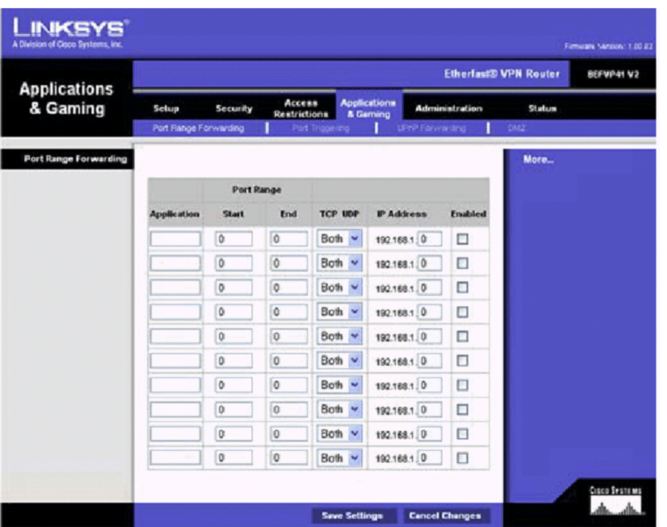Switch to the Status tab

[x=543, y=108]
